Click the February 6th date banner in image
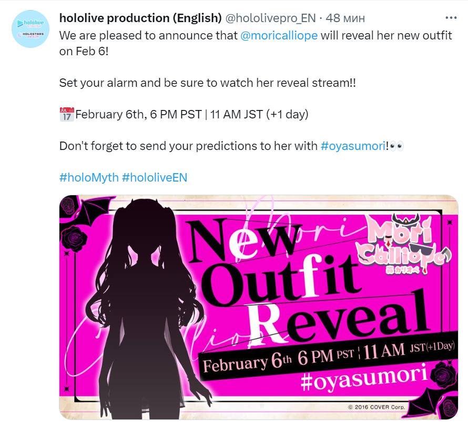 [328, 356]
